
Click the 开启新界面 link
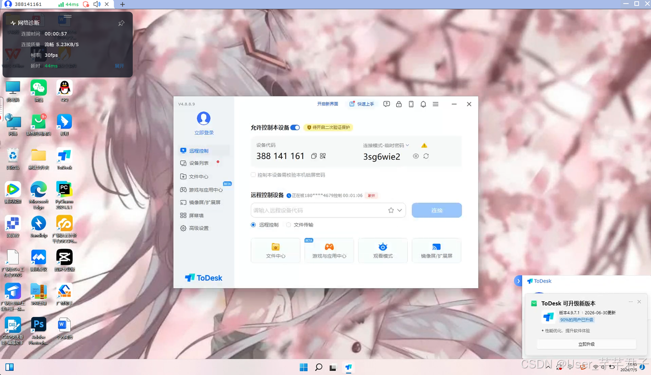[328, 104]
